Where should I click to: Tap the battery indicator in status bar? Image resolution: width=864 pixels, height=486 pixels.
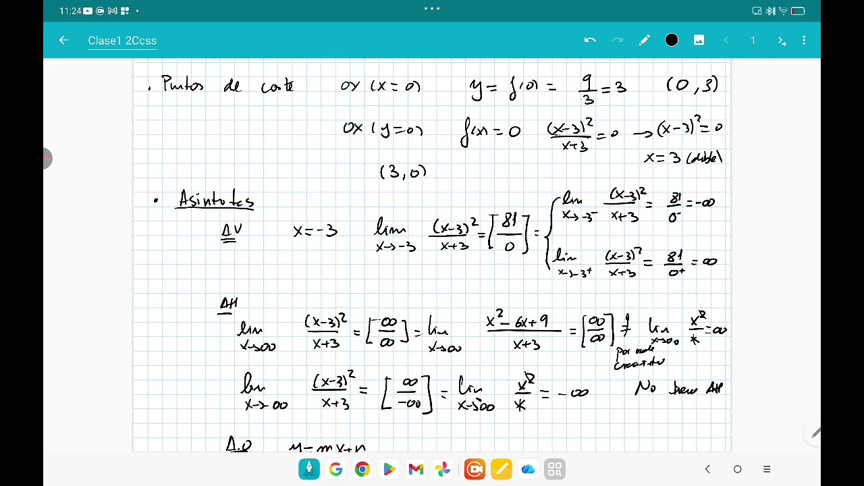point(798,11)
